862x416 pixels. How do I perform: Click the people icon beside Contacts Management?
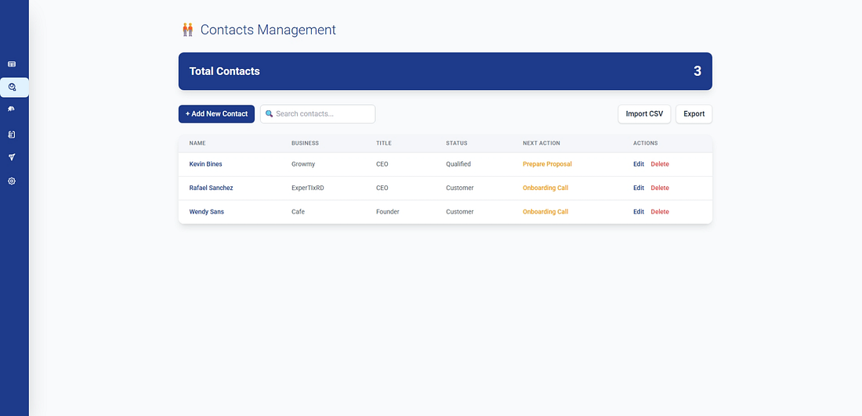(188, 30)
